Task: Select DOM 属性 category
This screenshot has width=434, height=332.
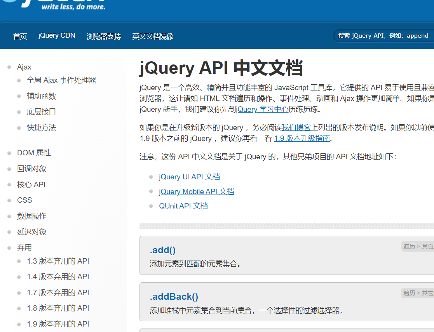Action: [x=34, y=153]
